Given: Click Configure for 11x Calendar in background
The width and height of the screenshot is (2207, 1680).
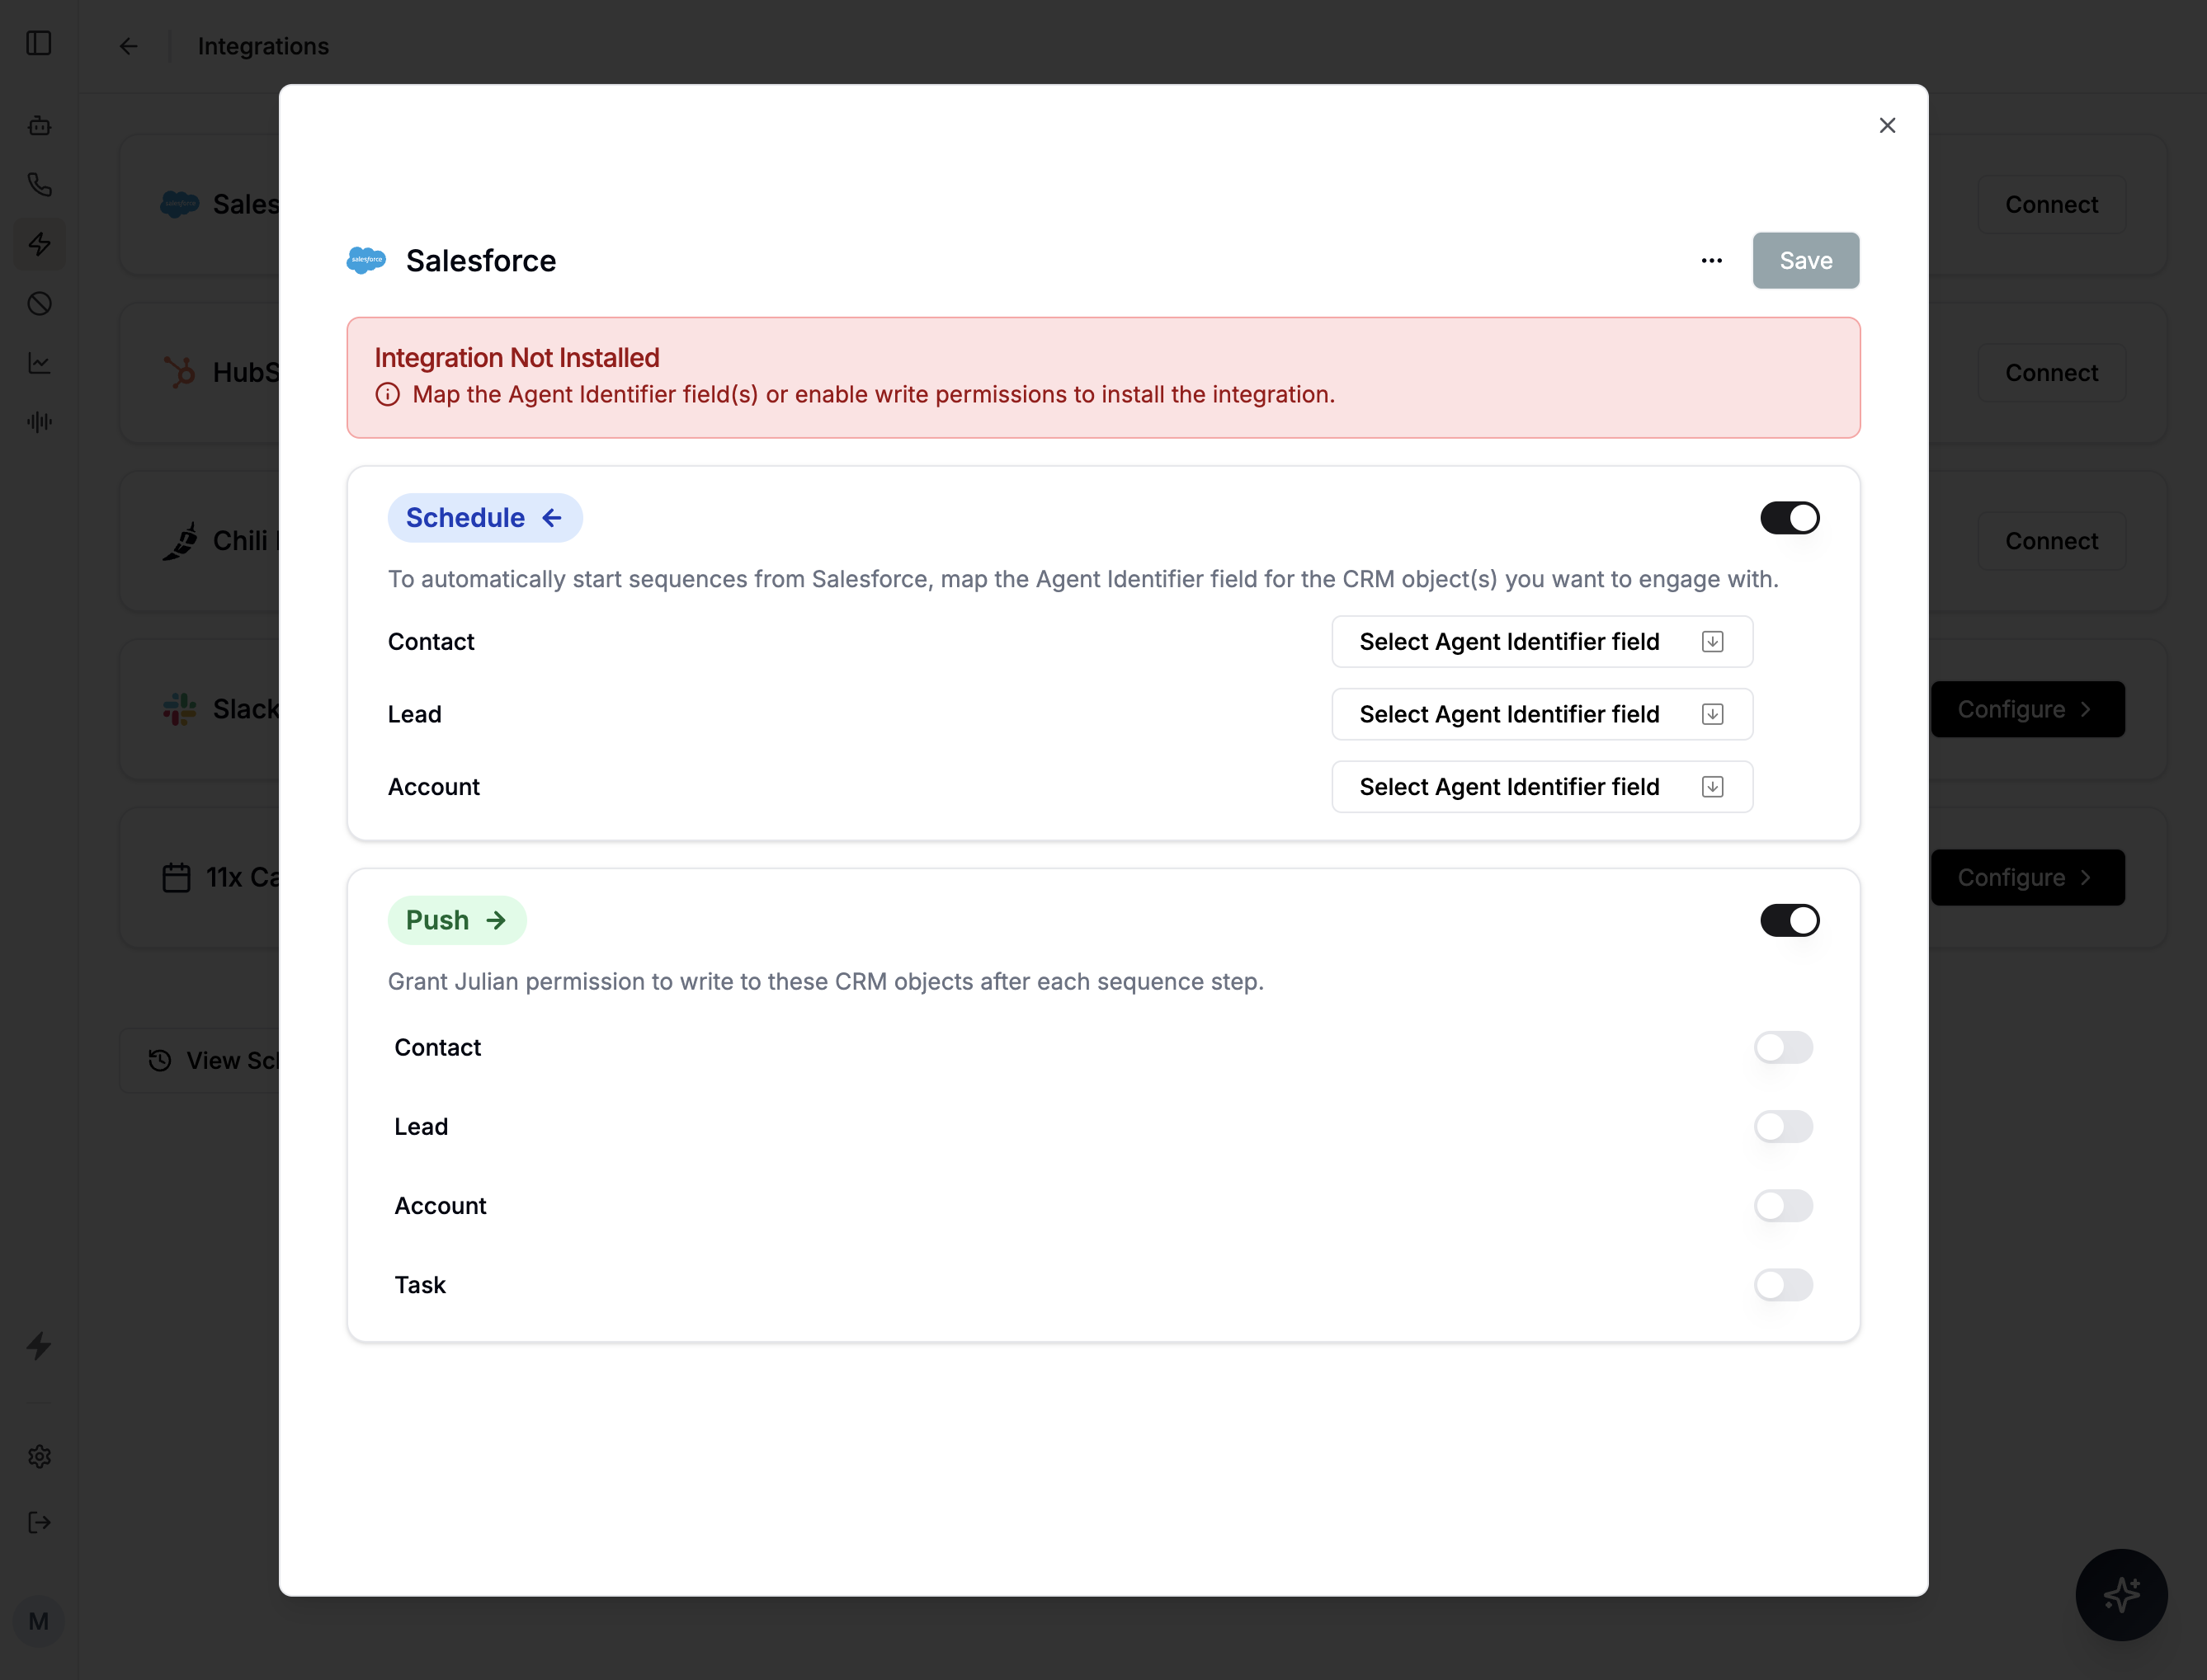Looking at the screenshot, I should point(2027,877).
